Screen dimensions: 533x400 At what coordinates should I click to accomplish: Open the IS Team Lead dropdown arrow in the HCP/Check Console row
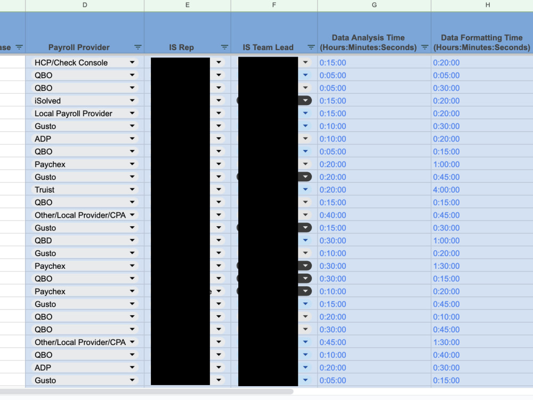[x=305, y=62]
